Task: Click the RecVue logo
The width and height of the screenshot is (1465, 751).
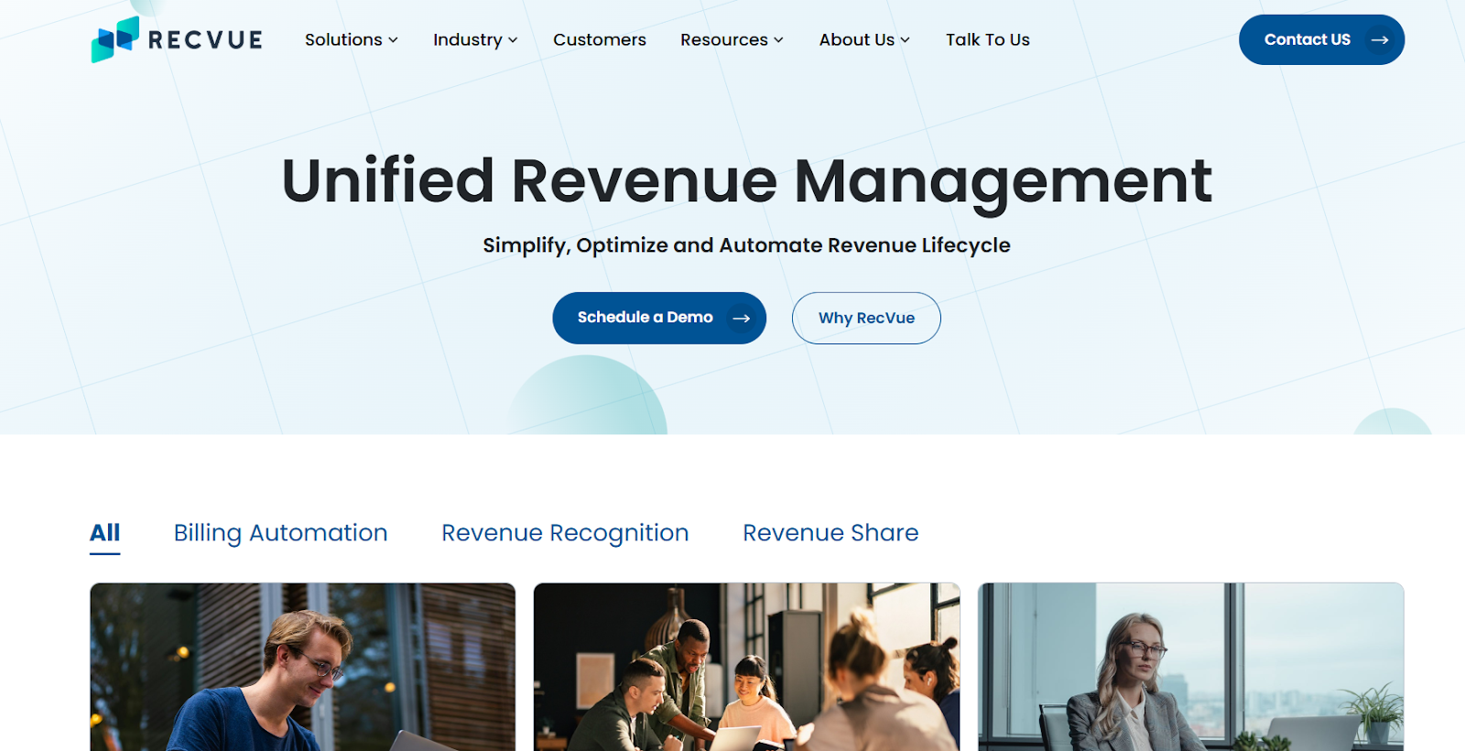Action: tap(177, 39)
